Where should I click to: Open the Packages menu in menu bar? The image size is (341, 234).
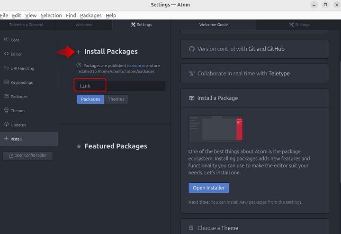click(90, 15)
